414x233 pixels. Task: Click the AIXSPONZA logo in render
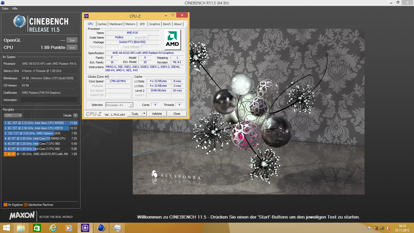click(176, 175)
